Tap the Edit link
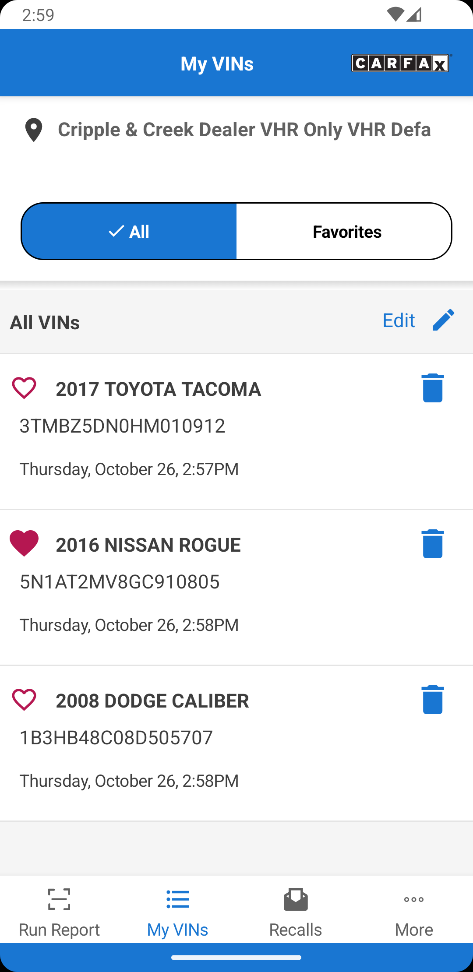The height and width of the screenshot is (972, 473). (x=399, y=320)
